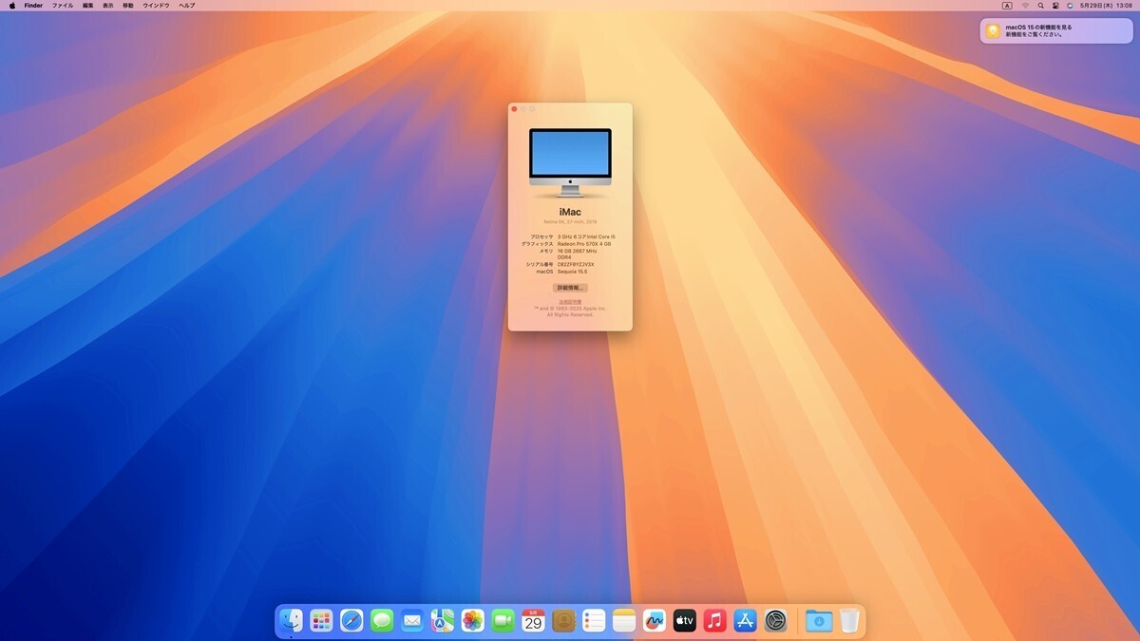Click graphics value Radeon Pro 570X 4 GB
This screenshot has width=1140, height=641.
(584, 244)
